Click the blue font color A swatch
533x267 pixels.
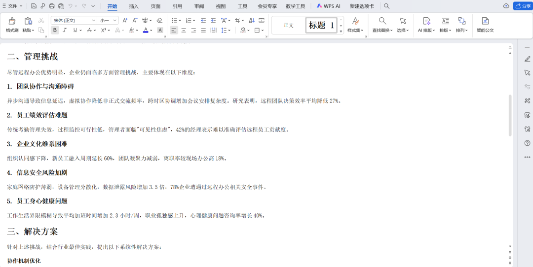coord(146,30)
